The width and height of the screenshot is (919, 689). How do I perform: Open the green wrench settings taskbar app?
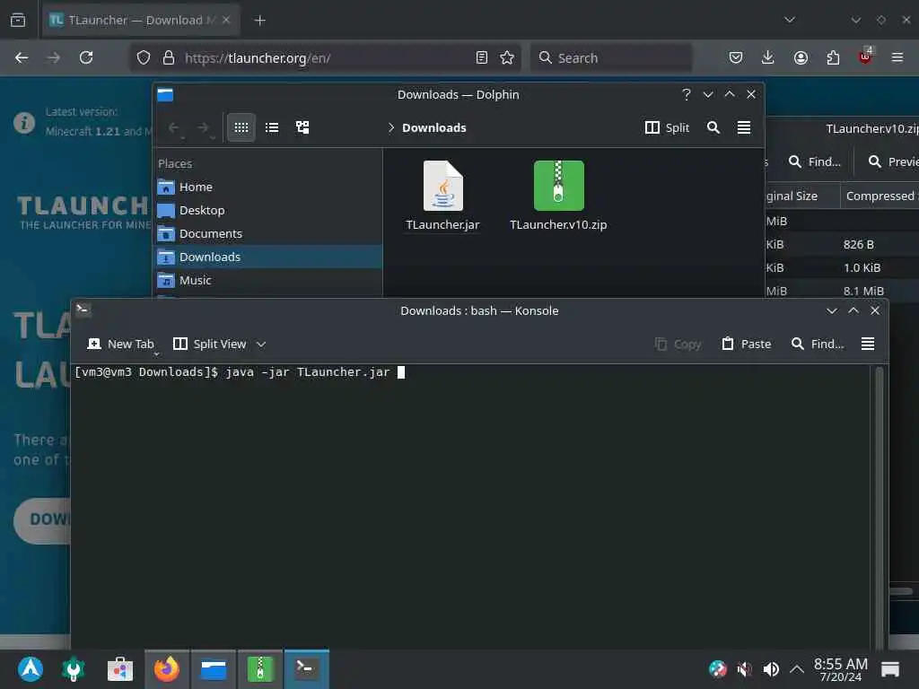[74, 668]
